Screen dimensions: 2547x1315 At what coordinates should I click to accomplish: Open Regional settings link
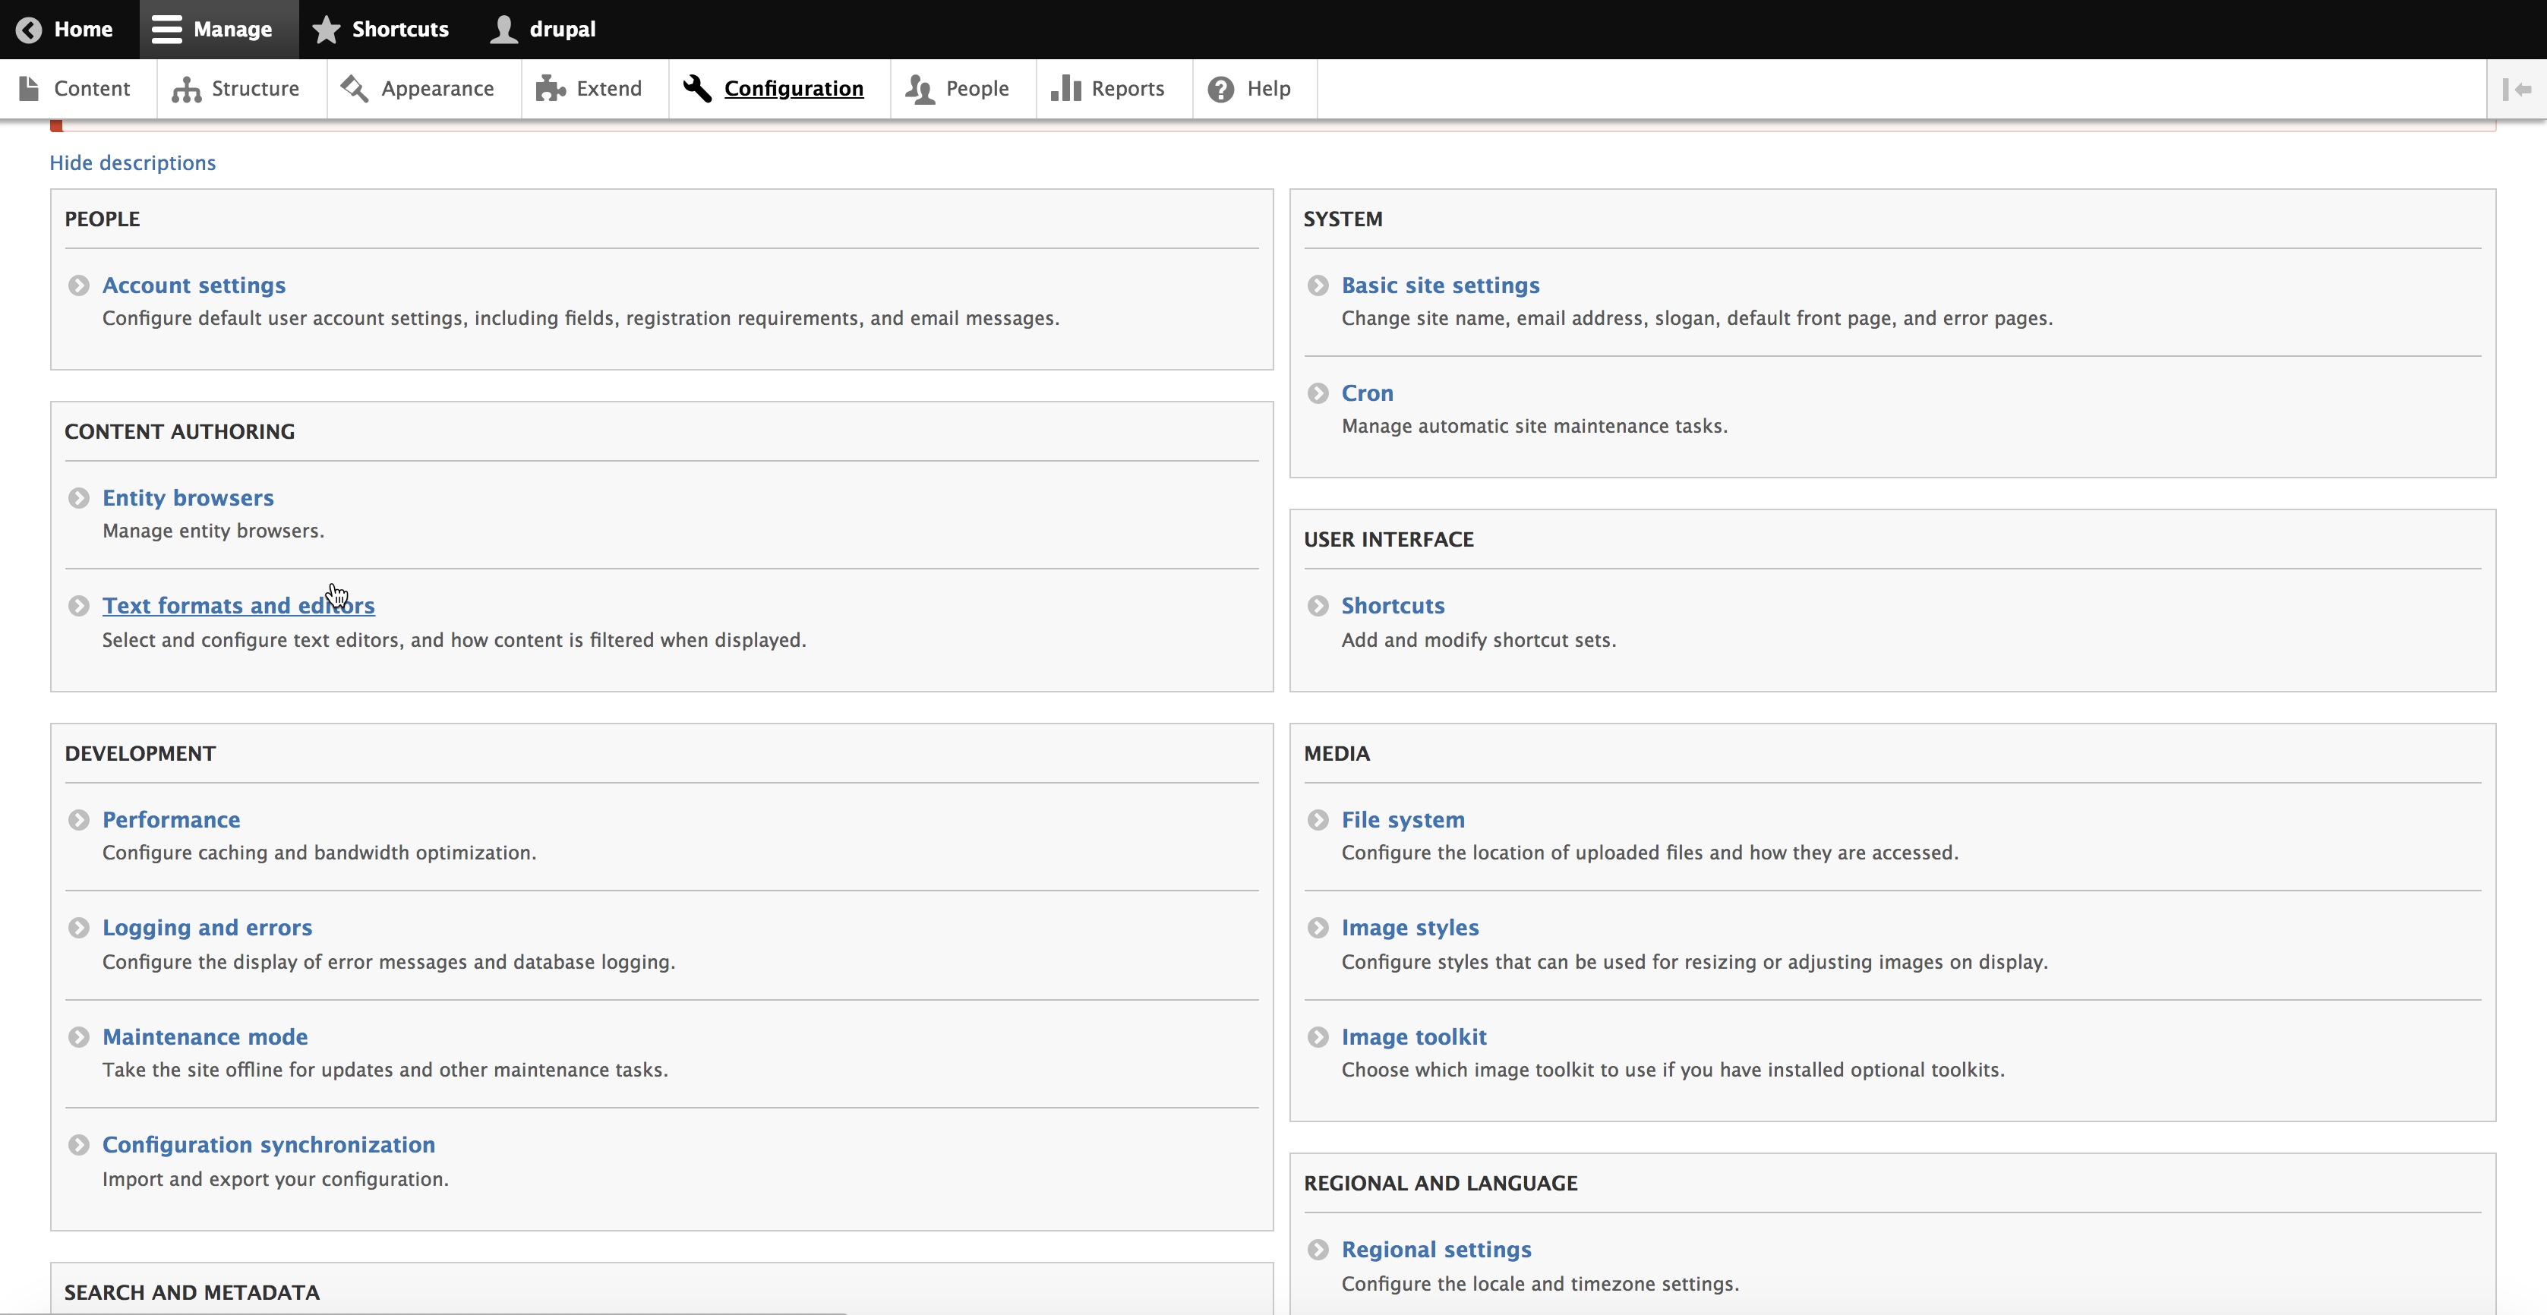[1436, 1250]
